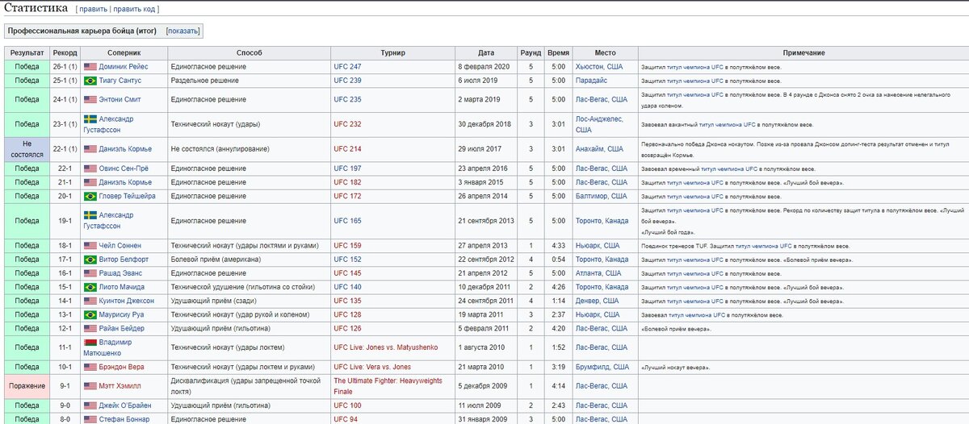Open the Анахайм, США location link
969x424 pixels.
pyautogui.click(x=599, y=149)
